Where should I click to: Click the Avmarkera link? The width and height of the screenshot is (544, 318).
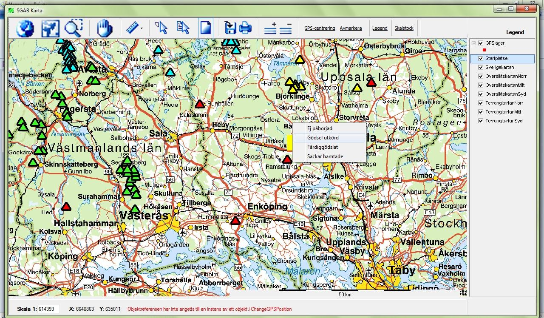point(351,28)
